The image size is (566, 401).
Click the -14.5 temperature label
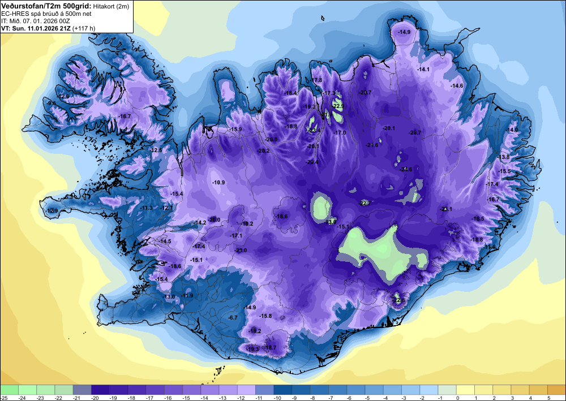165,241
